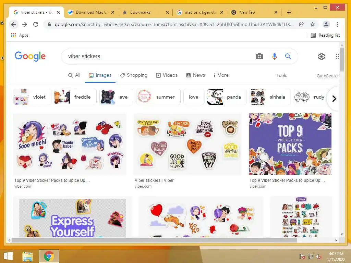Switch to All results tab
351x263 pixels.
pyautogui.click(x=74, y=75)
